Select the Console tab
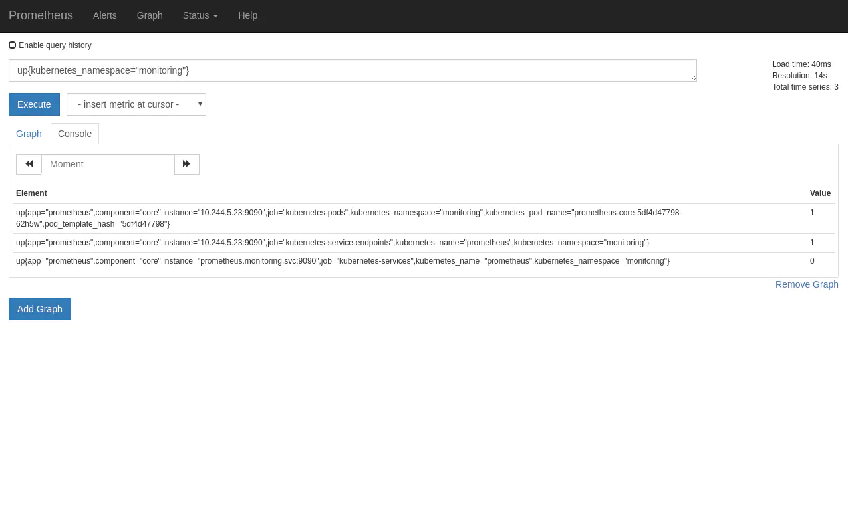The image size is (848, 509). tap(74, 134)
